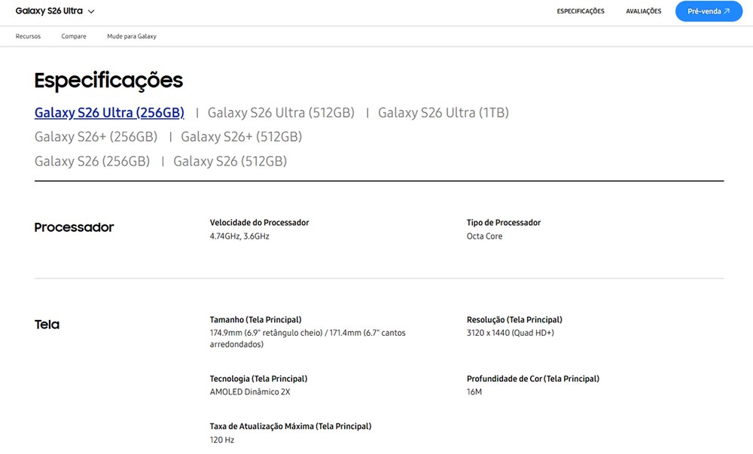Go to the Avaliações section
753x454 pixels.
[643, 11]
